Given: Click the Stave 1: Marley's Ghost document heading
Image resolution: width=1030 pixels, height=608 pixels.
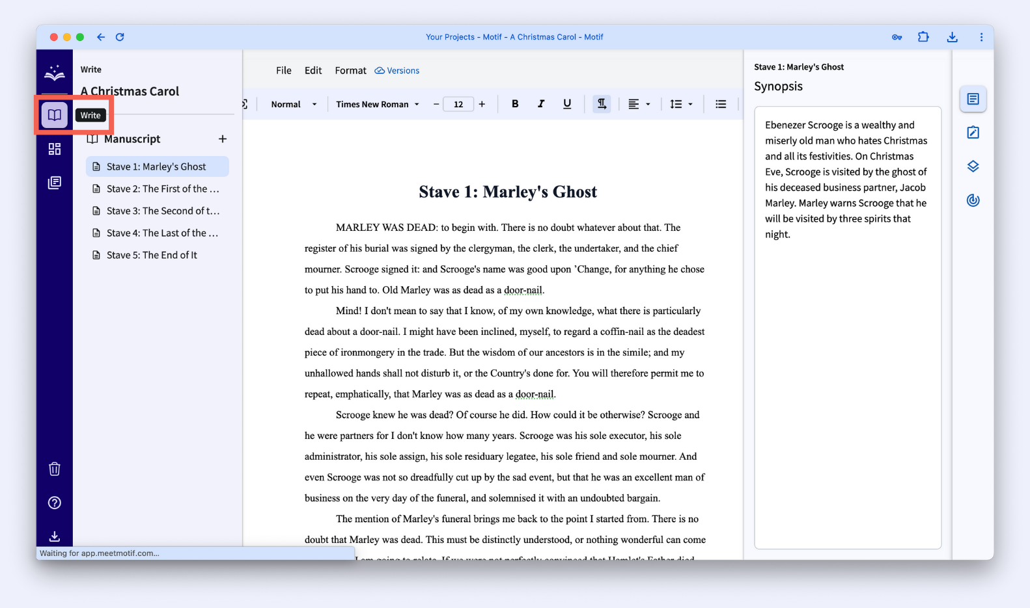Looking at the screenshot, I should (508, 192).
